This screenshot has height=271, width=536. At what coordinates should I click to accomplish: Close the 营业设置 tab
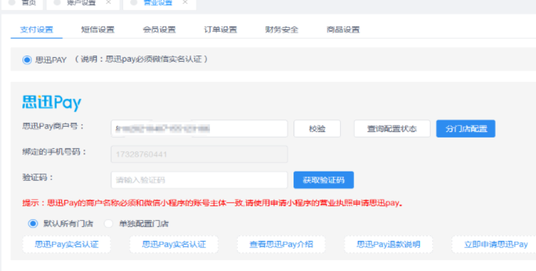click(x=185, y=2)
